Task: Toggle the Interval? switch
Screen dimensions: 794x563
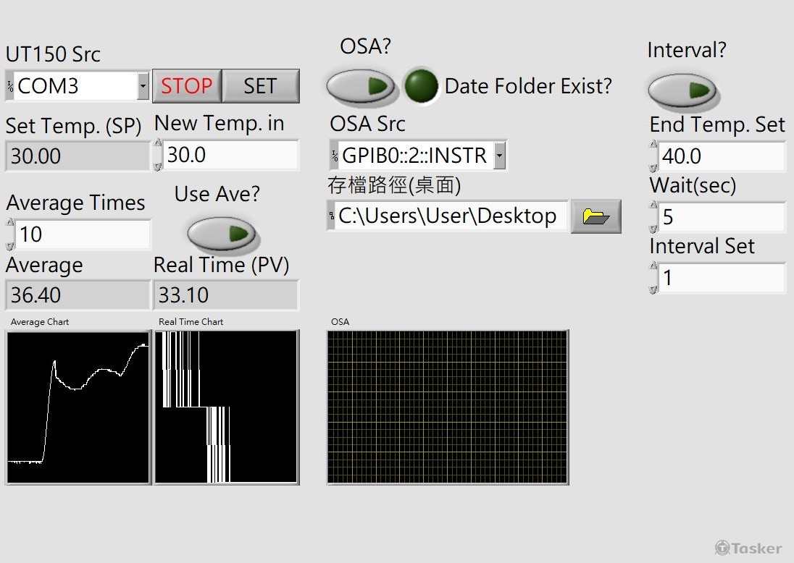Action: coord(681,90)
